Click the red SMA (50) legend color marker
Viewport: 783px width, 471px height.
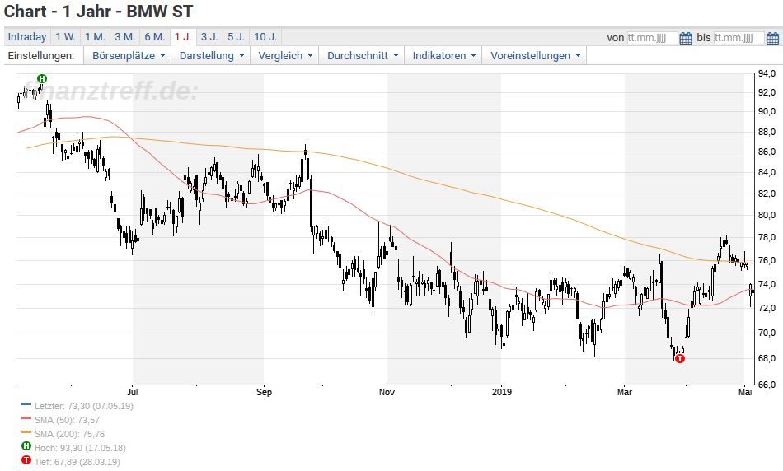pyautogui.click(x=26, y=418)
